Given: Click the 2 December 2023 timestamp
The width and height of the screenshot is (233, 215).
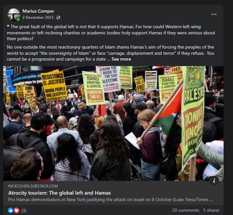Looking at the screenshot, I should tap(38, 17).
